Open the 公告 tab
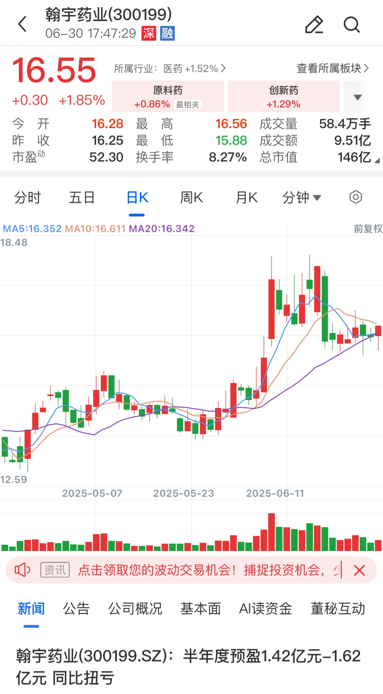Image resolution: width=383 pixels, height=694 pixels. pos(76,609)
